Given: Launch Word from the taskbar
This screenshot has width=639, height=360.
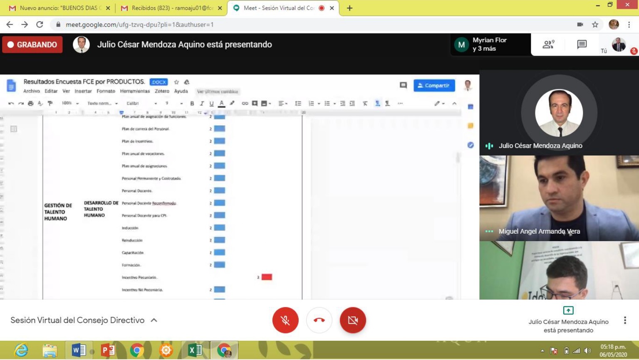Looking at the screenshot, I should [x=78, y=350].
